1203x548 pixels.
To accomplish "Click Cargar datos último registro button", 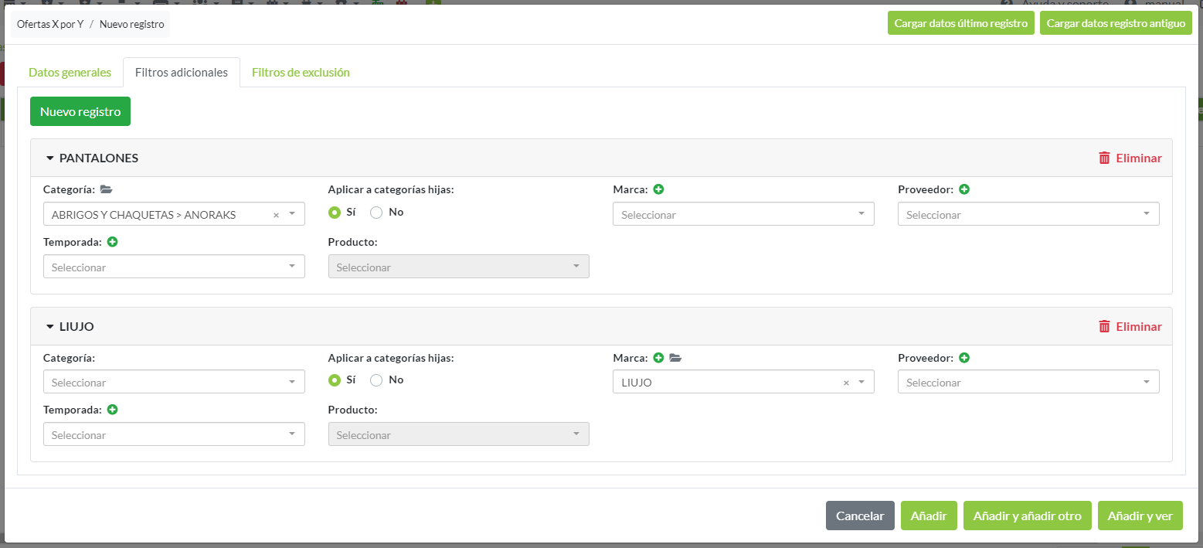I will pos(960,23).
